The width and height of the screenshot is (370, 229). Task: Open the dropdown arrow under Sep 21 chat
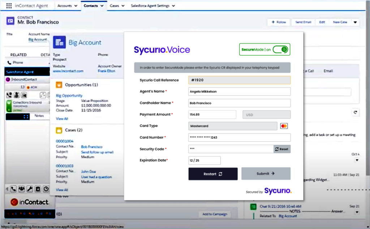tap(357, 212)
